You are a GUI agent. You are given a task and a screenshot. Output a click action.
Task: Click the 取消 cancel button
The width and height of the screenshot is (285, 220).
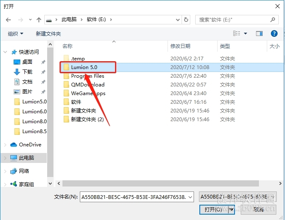(259, 210)
